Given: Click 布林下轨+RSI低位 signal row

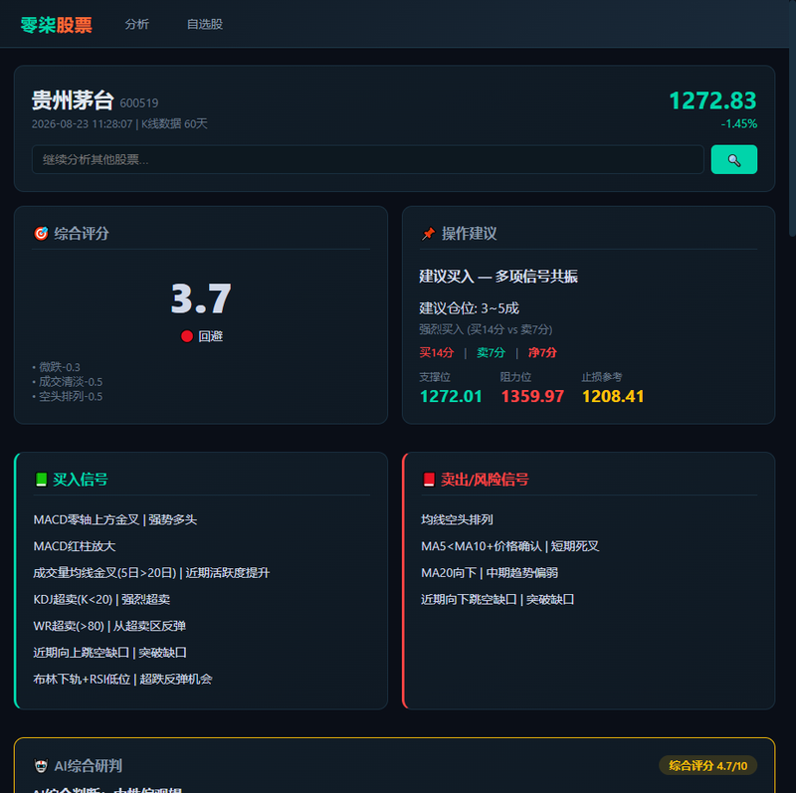Looking at the screenshot, I should click(201, 680).
